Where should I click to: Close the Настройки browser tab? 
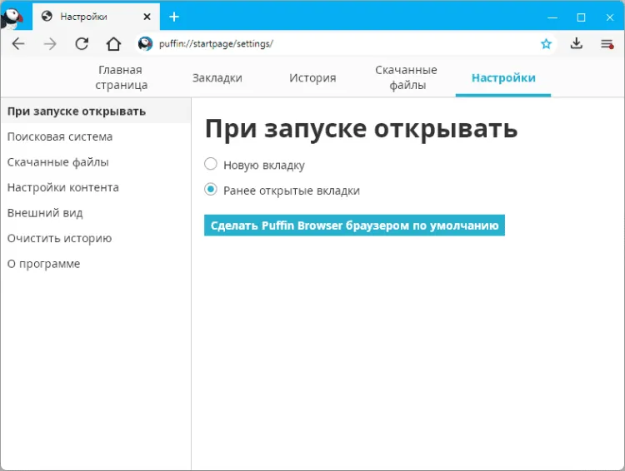[147, 17]
